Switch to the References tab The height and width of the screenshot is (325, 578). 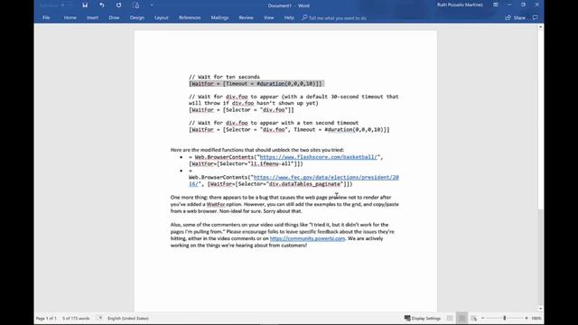(190, 18)
